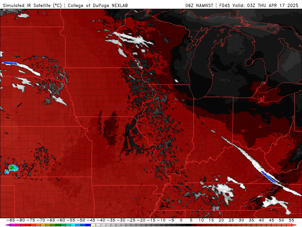Click the -30 colorbar label
Screen dimensions: 302x227
tap(121, 220)
